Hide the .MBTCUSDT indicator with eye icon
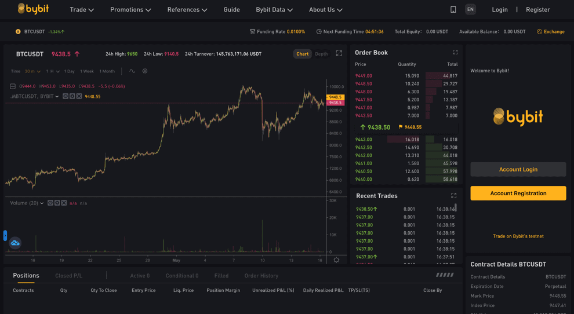 pyautogui.click(x=66, y=96)
